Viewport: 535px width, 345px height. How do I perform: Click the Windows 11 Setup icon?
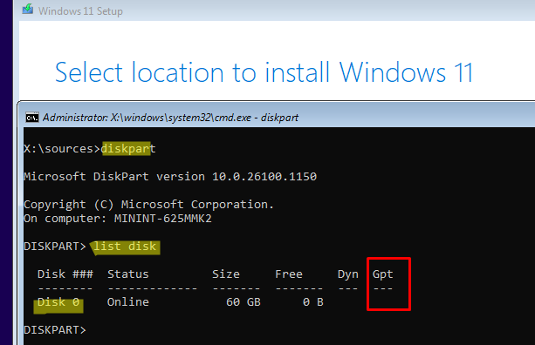click(28, 10)
